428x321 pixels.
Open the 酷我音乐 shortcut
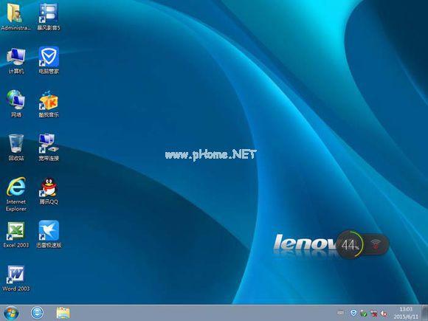pos(49,104)
